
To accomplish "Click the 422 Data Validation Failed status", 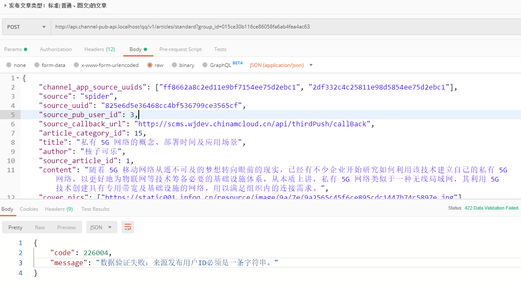I will click(x=492, y=208).
